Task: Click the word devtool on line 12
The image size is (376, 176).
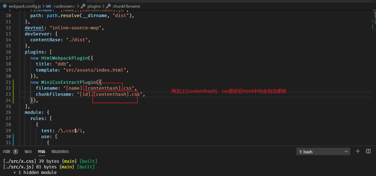Action: point(34,28)
